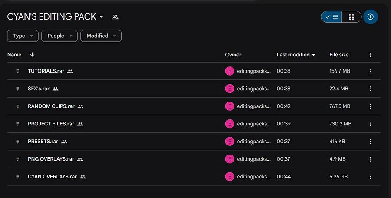Expand the People filter dropdown
The height and width of the screenshot is (198, 391).
tap(60, 36)
